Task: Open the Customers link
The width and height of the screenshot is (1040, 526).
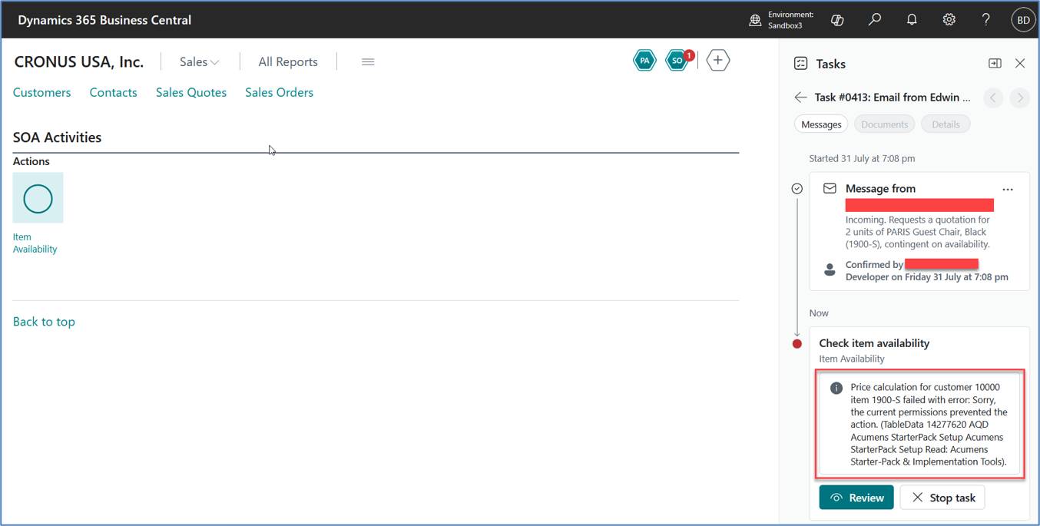Action: [41, 92]
